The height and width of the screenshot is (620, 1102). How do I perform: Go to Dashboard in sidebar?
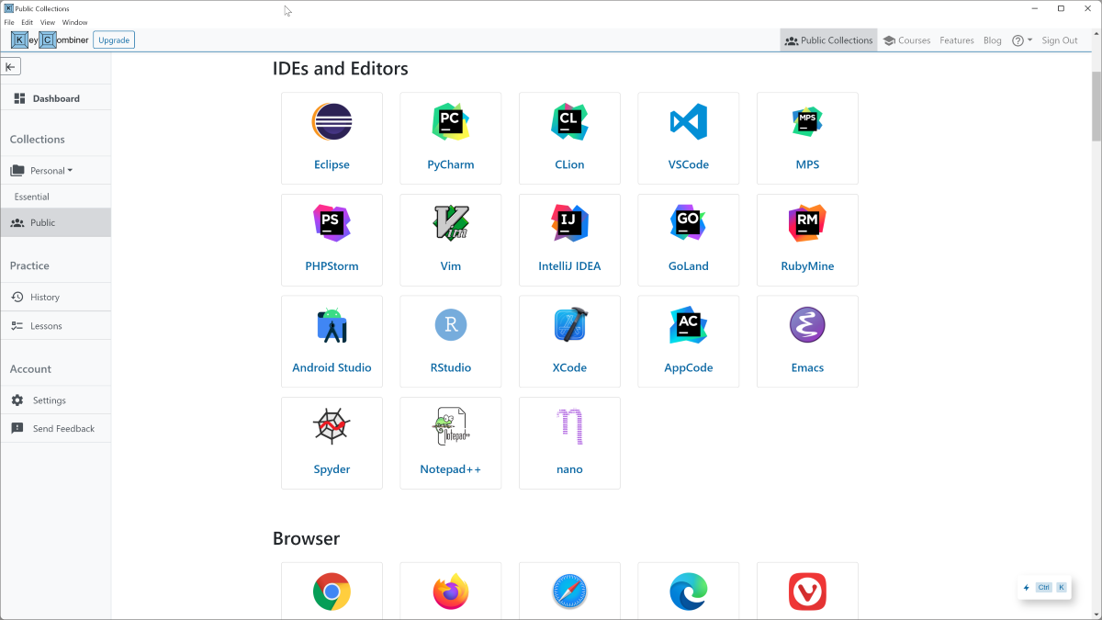(55, 98)
